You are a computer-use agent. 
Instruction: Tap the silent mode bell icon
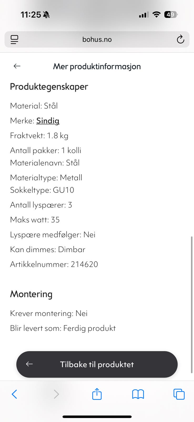47,15
